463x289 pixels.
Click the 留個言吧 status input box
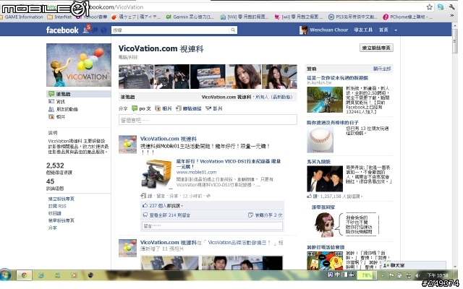208,120
